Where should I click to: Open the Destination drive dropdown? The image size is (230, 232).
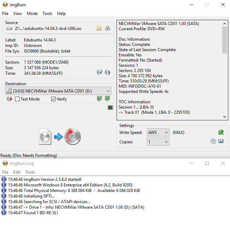(x=58, y=91)
